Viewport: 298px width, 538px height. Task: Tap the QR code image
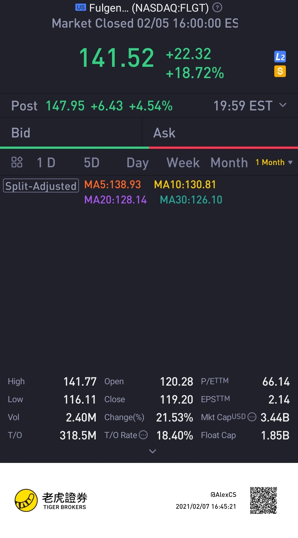click(264, 500)
